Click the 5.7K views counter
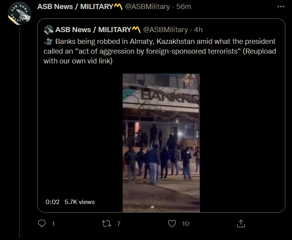The image size is (292, 240). pos(80,202)
